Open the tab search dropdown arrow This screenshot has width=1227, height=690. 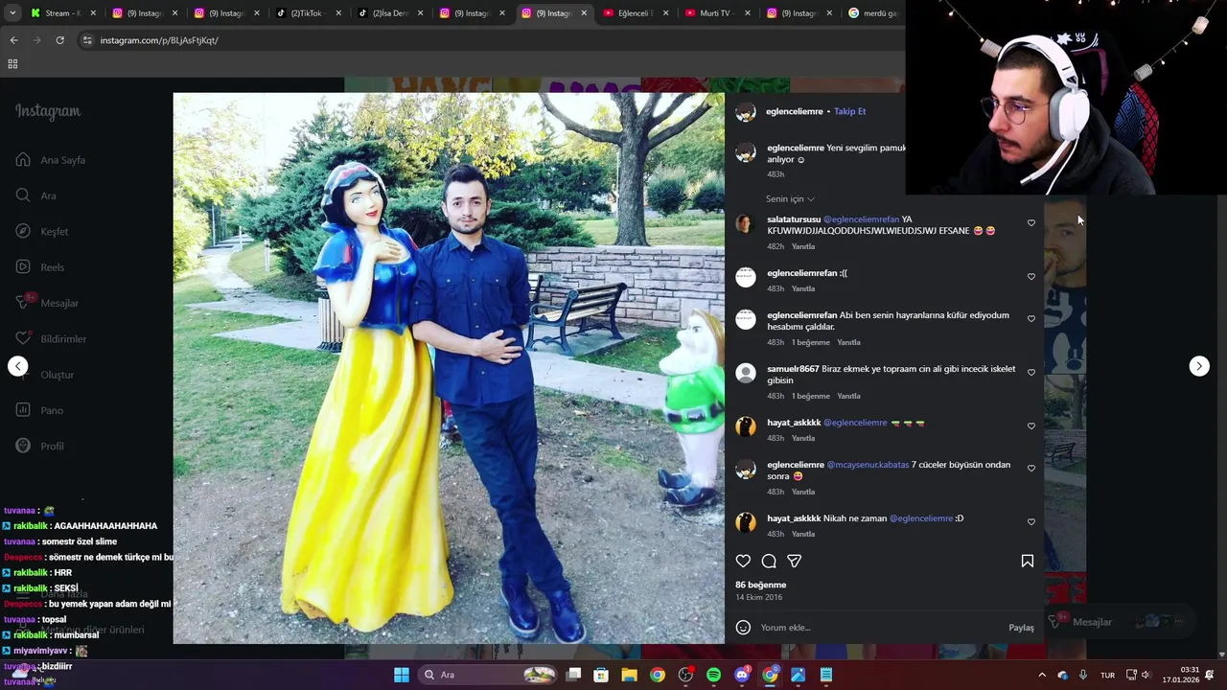coord(12,13)
